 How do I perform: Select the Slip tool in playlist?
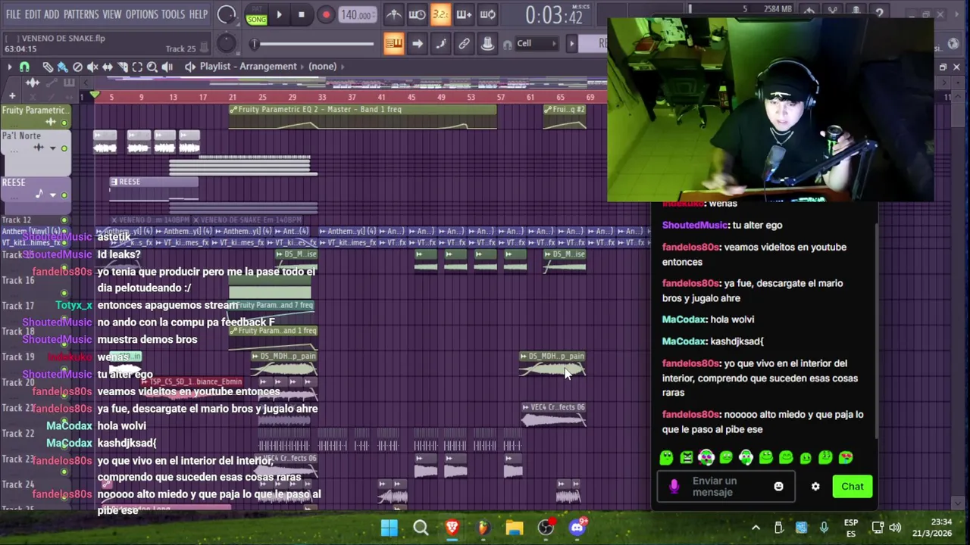pos(107,67)
